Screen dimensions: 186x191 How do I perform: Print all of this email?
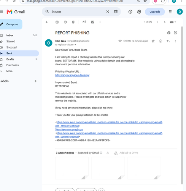click(x=169, y=33)
